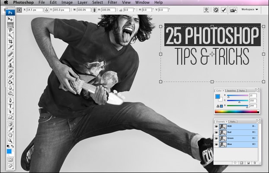
Task: Select the Magic Wand tool
Action: click(10, 36)
